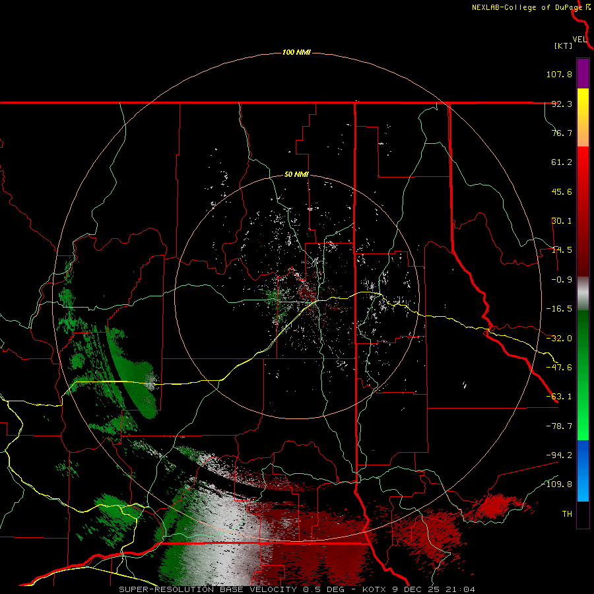Click the blue segment of velocity color bar

(x=583, y=471)
